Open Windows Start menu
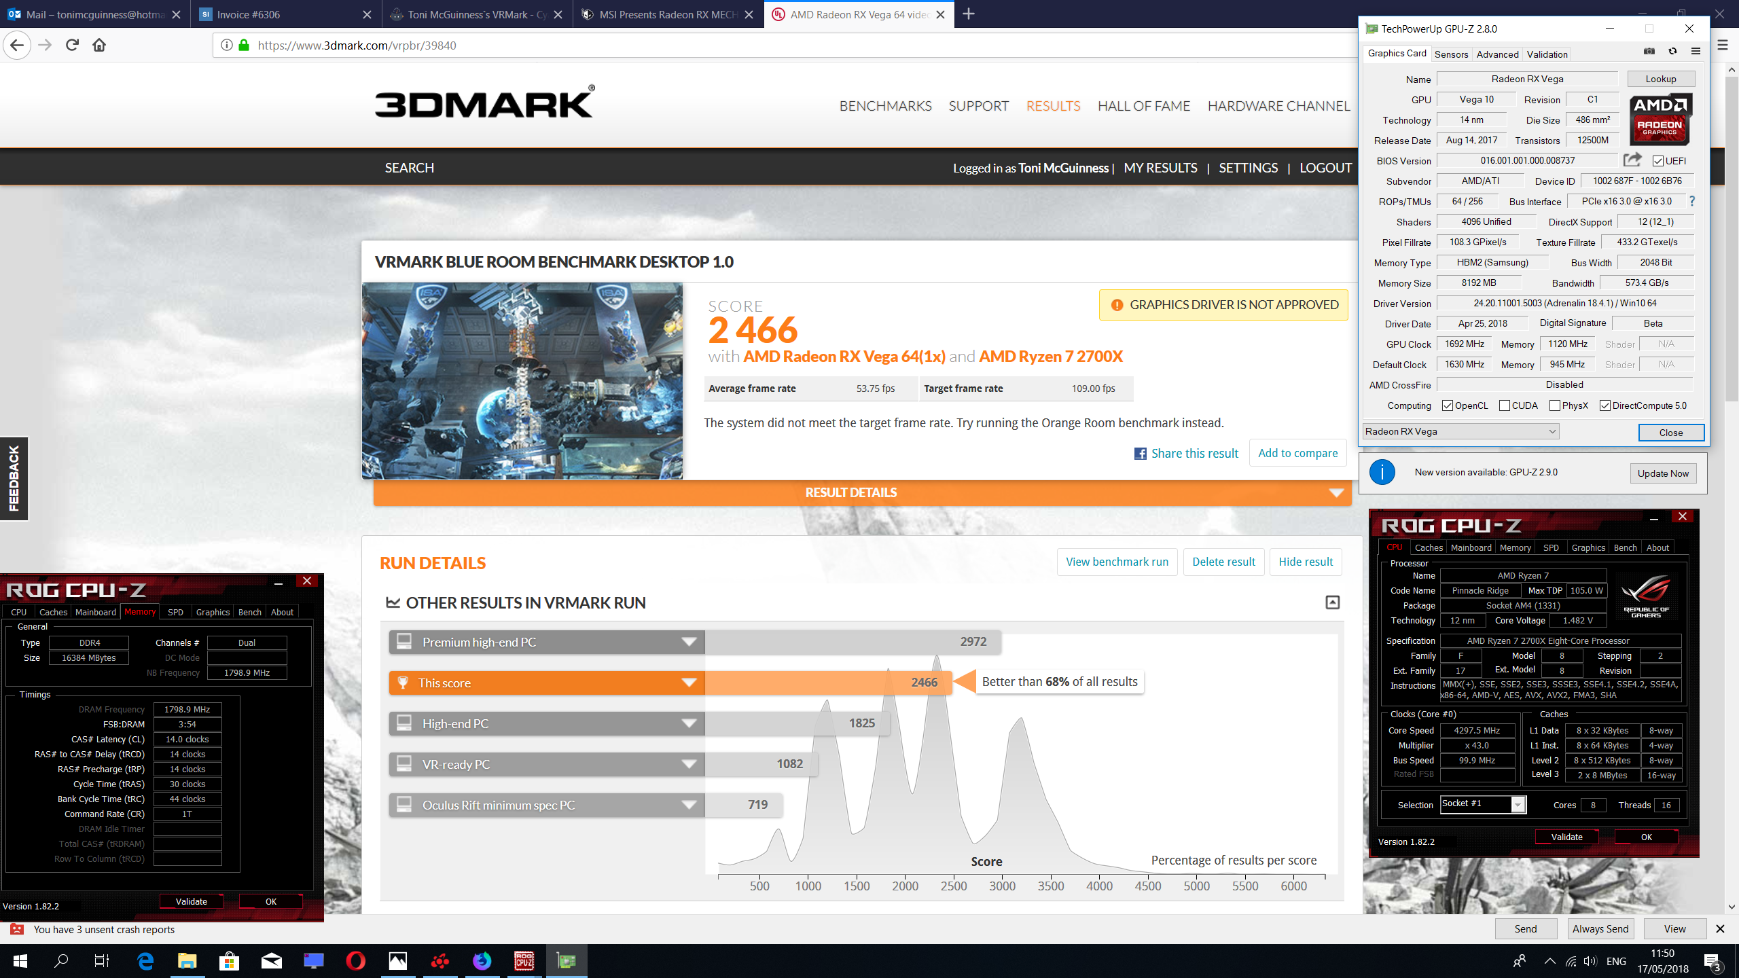The image size is (1739, 978). [20, 961]
